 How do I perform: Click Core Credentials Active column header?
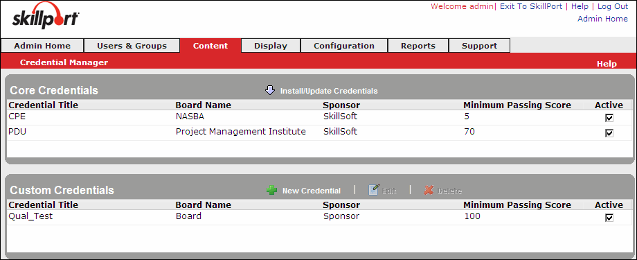click(x=609, y=105)
